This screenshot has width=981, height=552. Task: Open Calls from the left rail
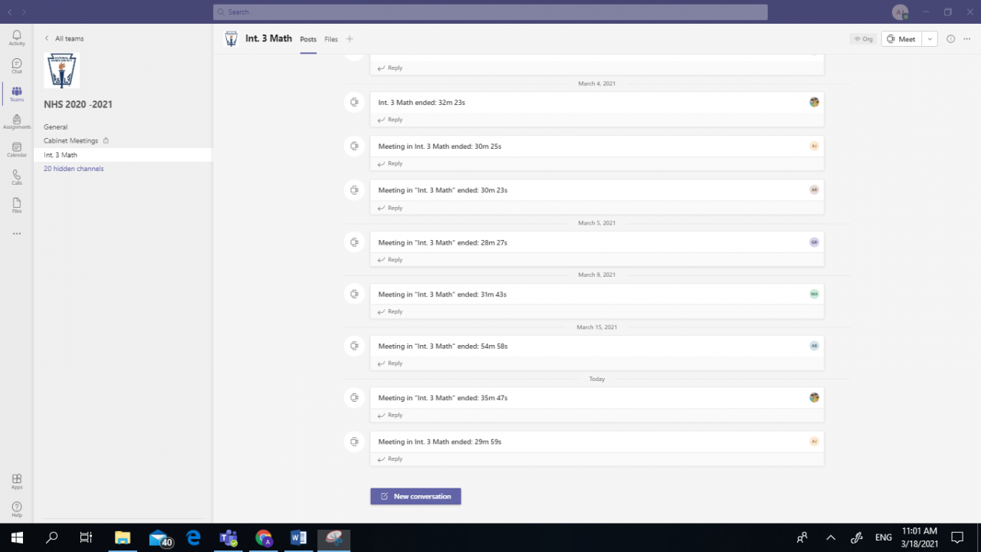tap(16, 178)
